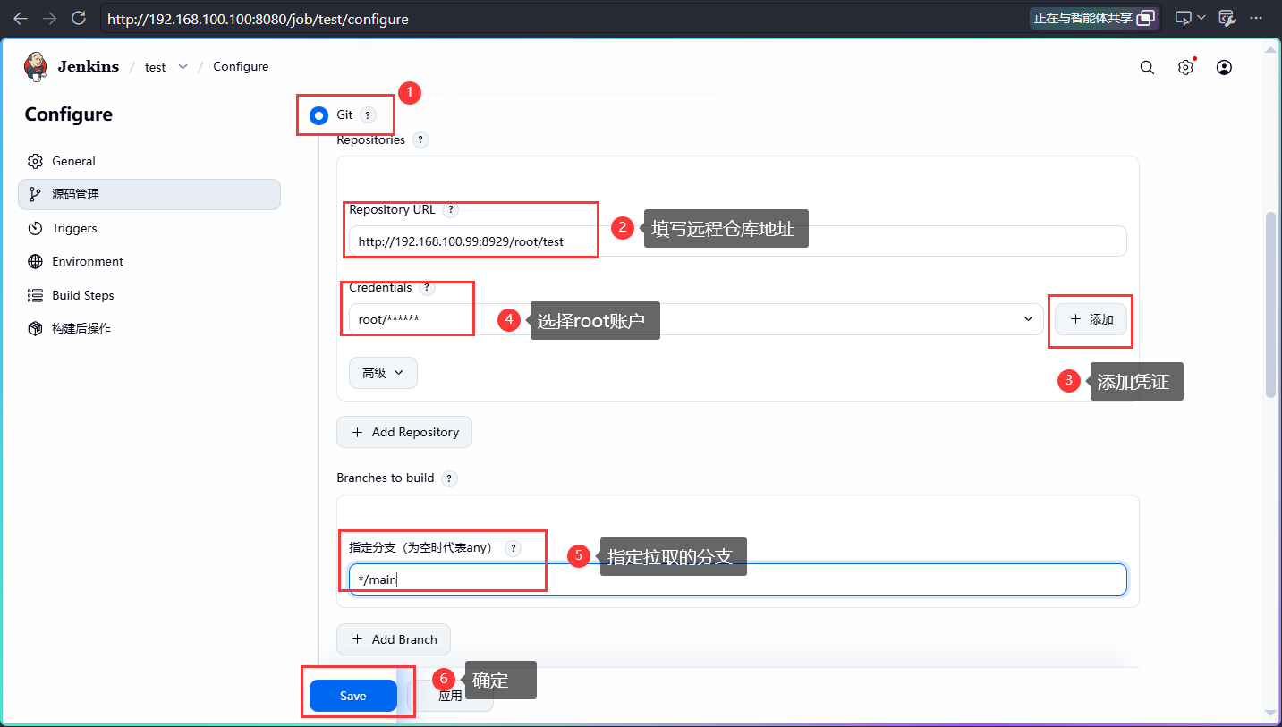Expand the 高级 advanced options

[x=383, y=373]
